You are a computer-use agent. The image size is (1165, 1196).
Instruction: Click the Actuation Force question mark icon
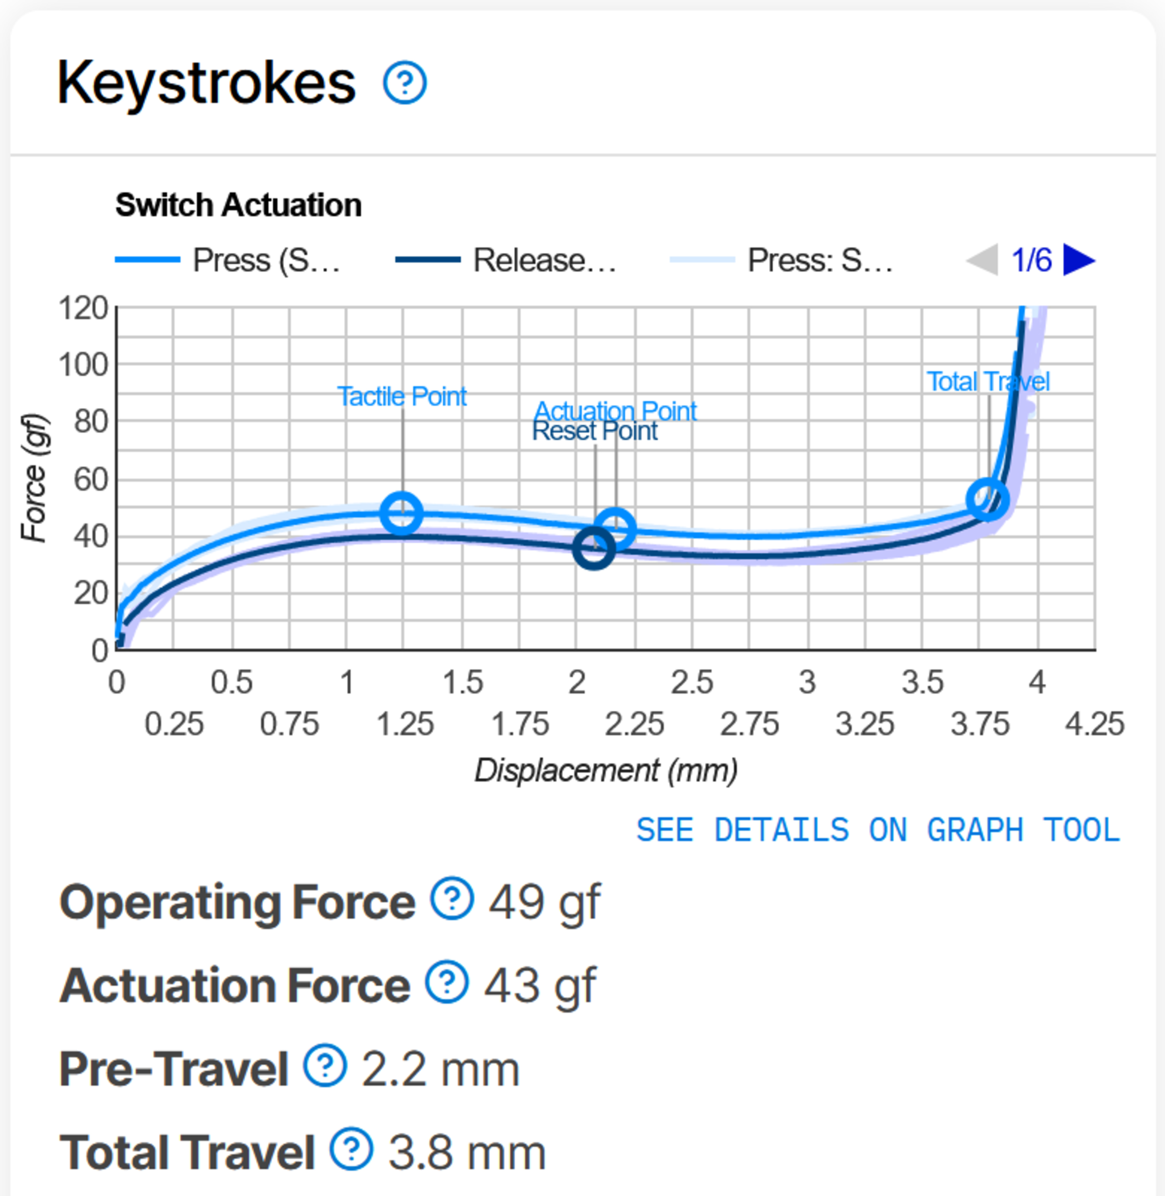point(447,982)
